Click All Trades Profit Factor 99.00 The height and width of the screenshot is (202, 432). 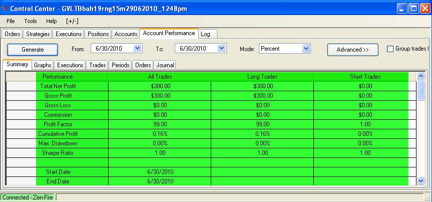[x=160, y=124]
